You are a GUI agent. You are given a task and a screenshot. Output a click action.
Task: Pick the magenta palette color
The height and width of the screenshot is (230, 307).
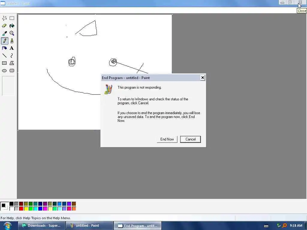point(45,209)
